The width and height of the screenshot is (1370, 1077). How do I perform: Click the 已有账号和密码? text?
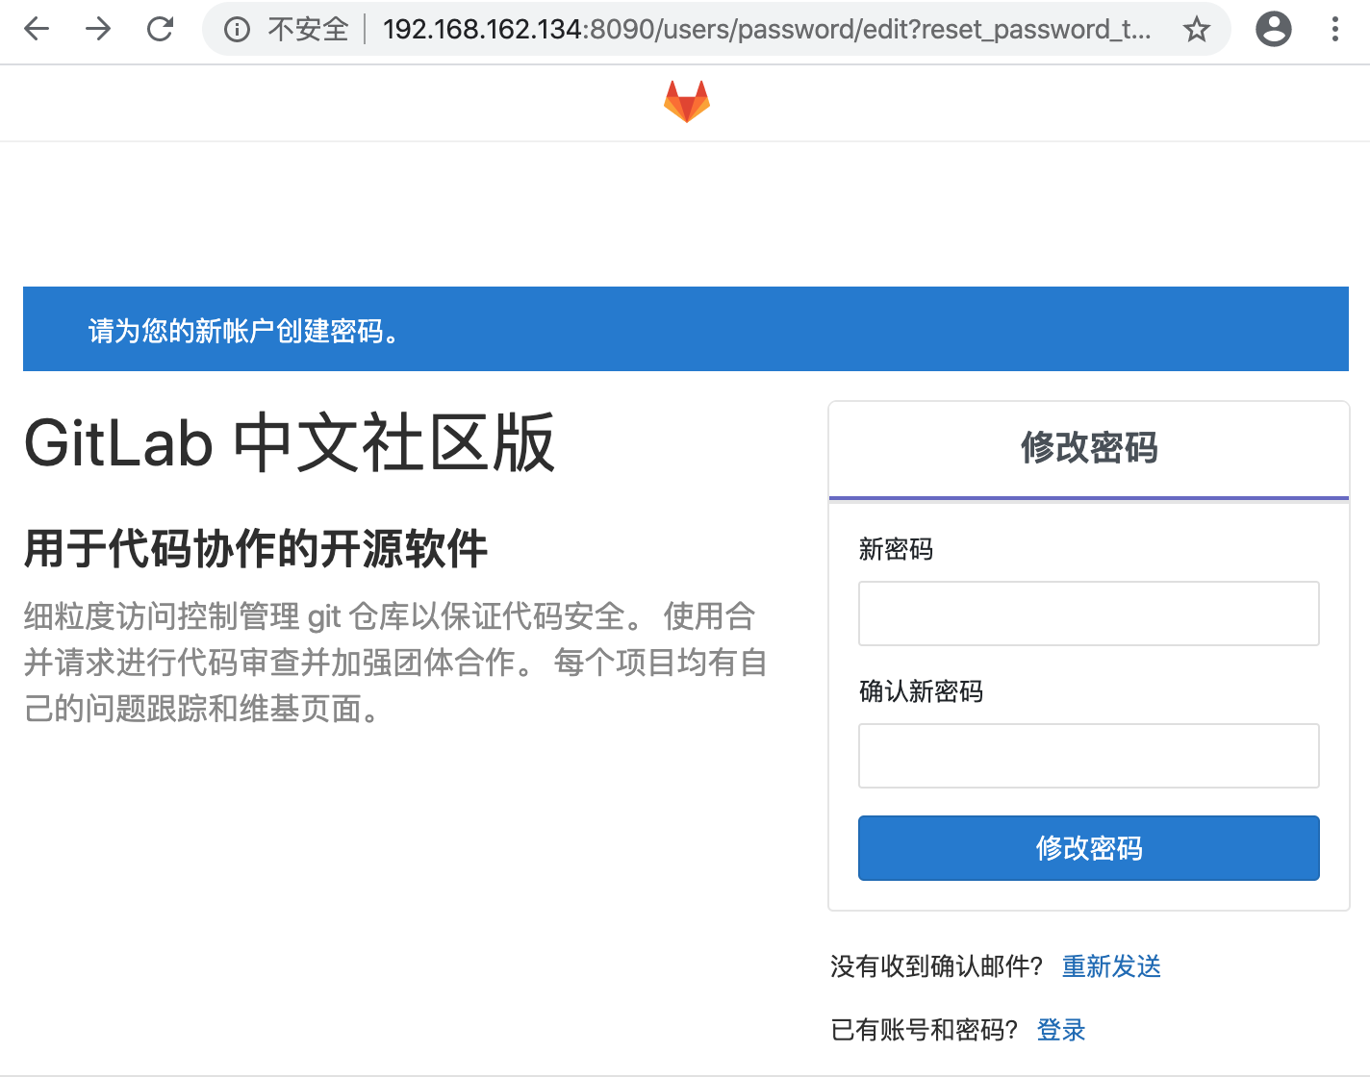coord(925,1030)
